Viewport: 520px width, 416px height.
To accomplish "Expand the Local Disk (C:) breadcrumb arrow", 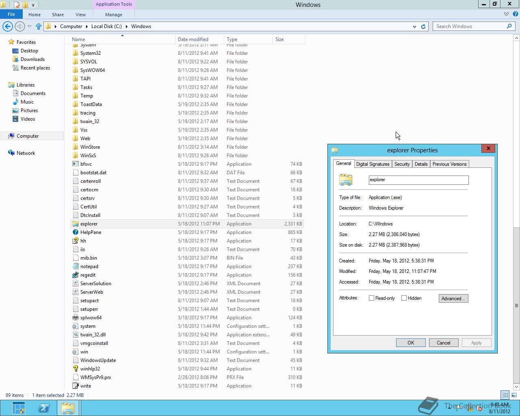I will 126,26.
